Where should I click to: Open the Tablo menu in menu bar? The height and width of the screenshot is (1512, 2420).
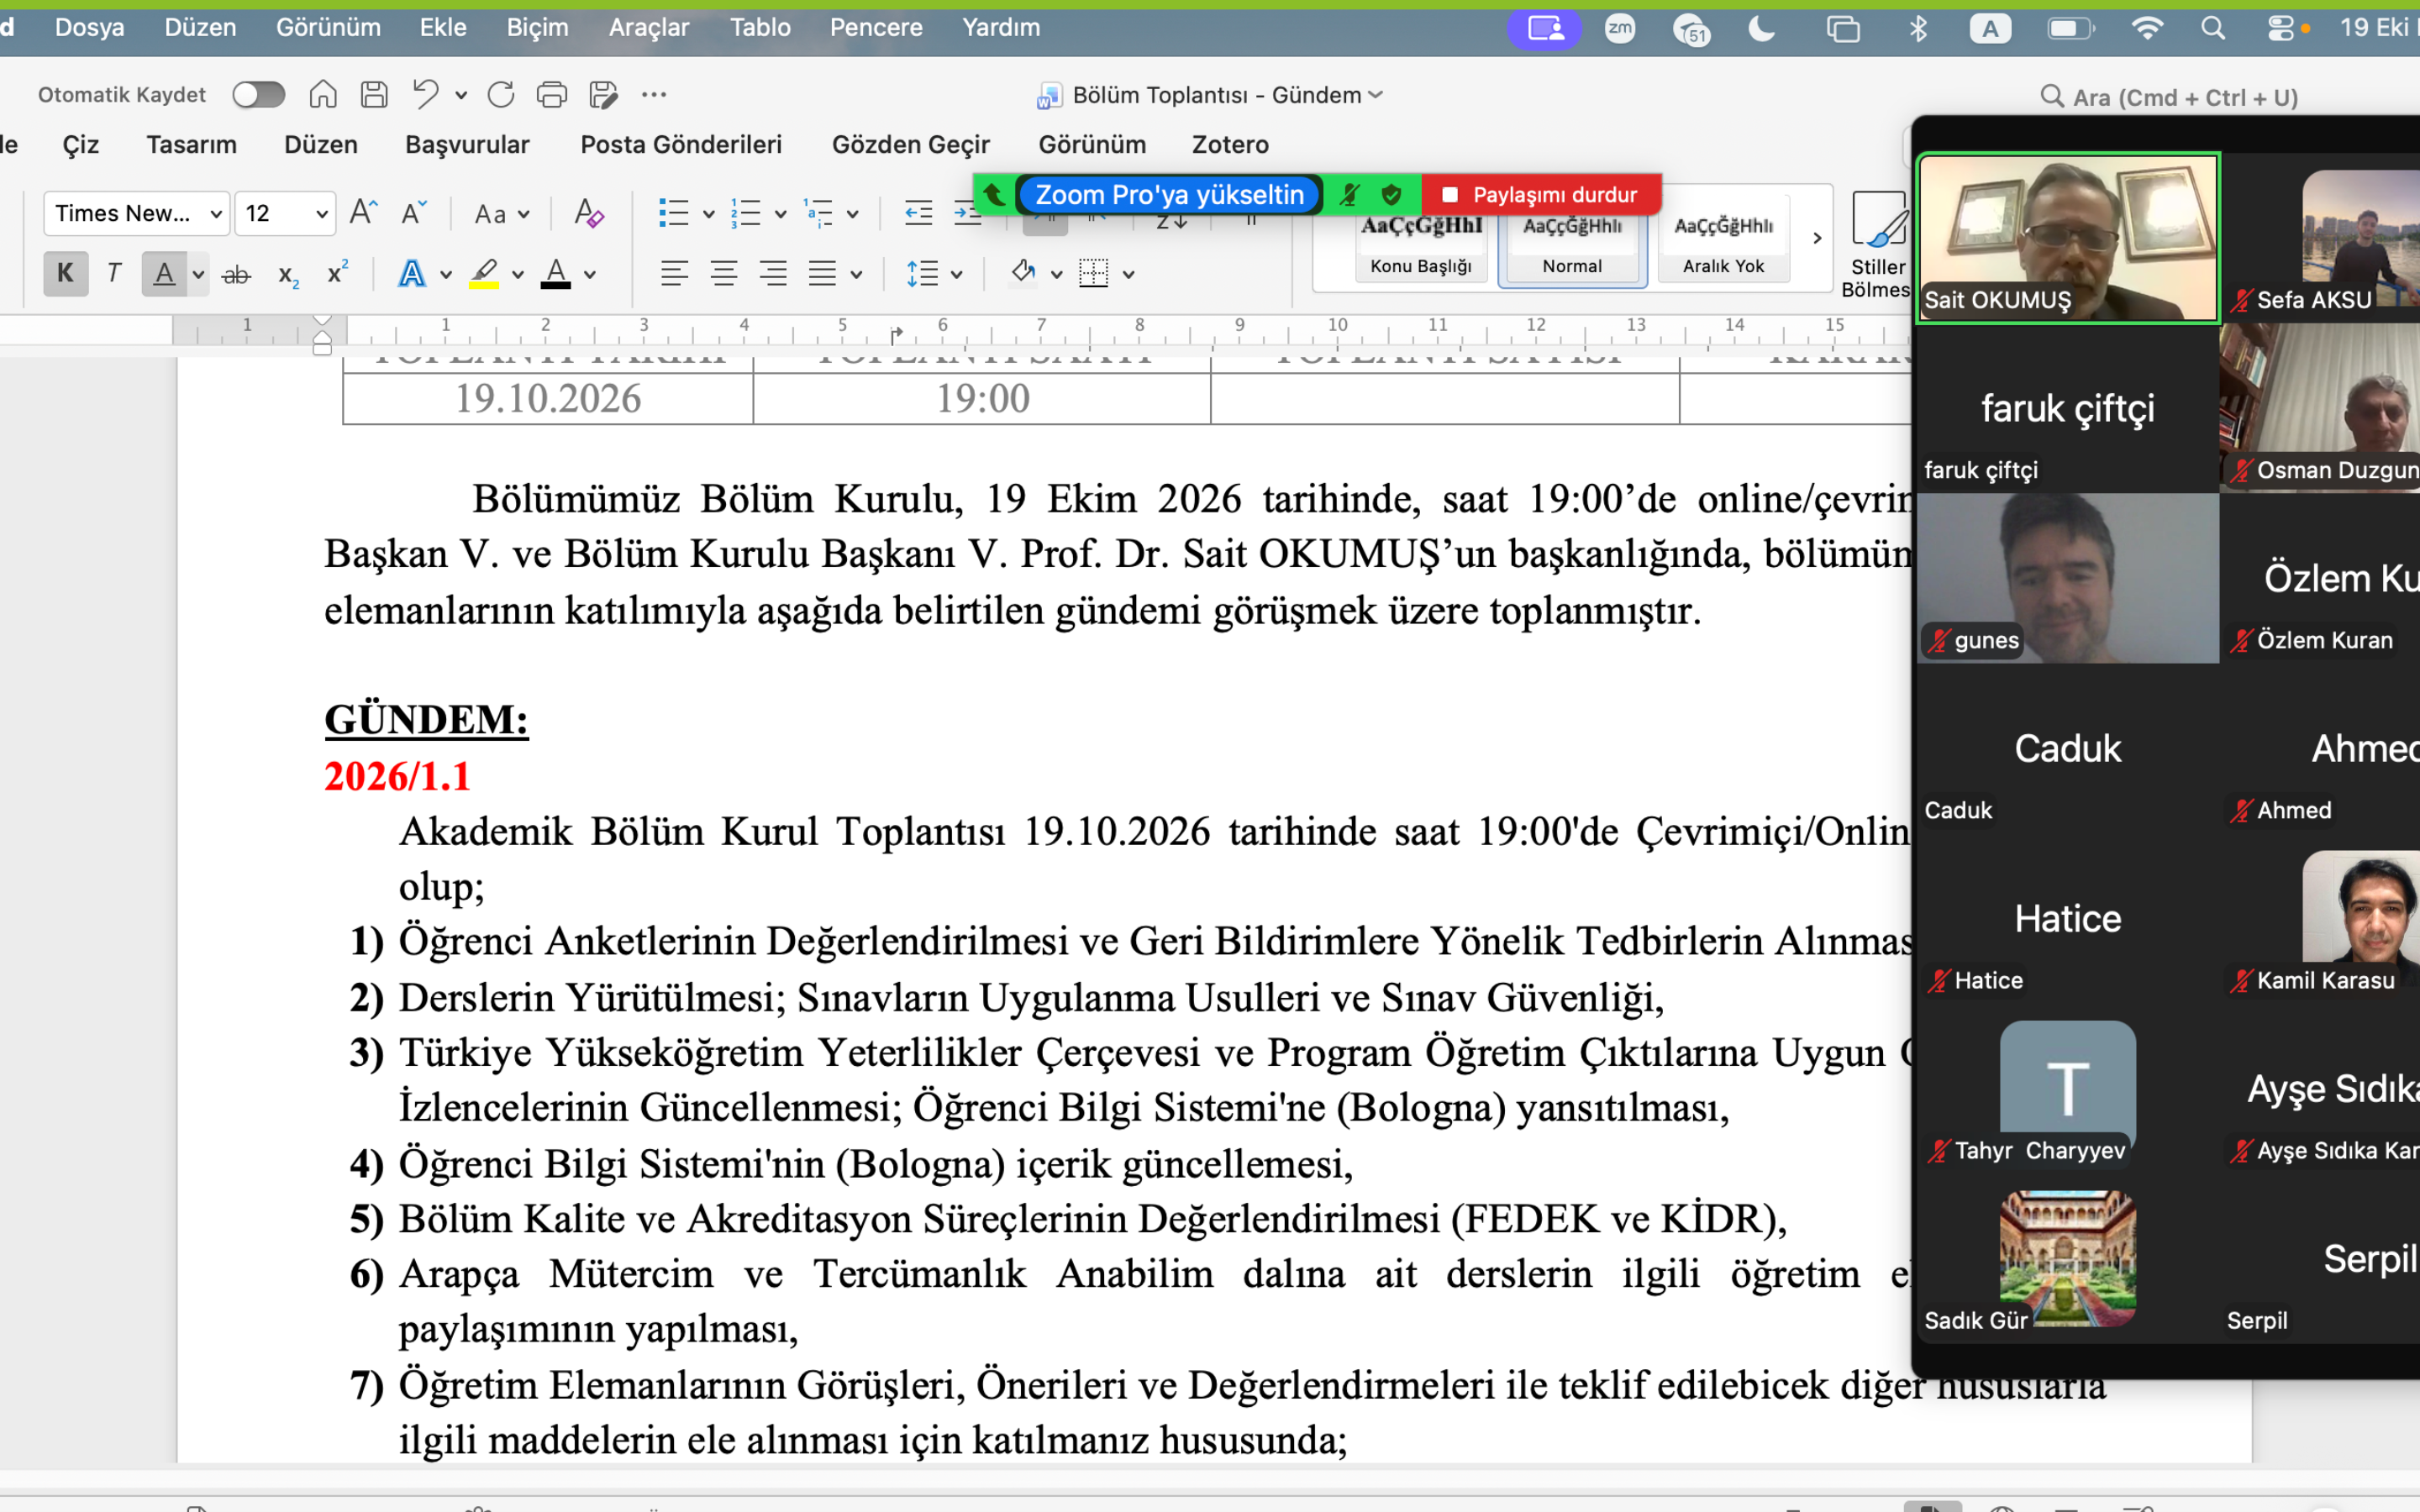point(760,28)
